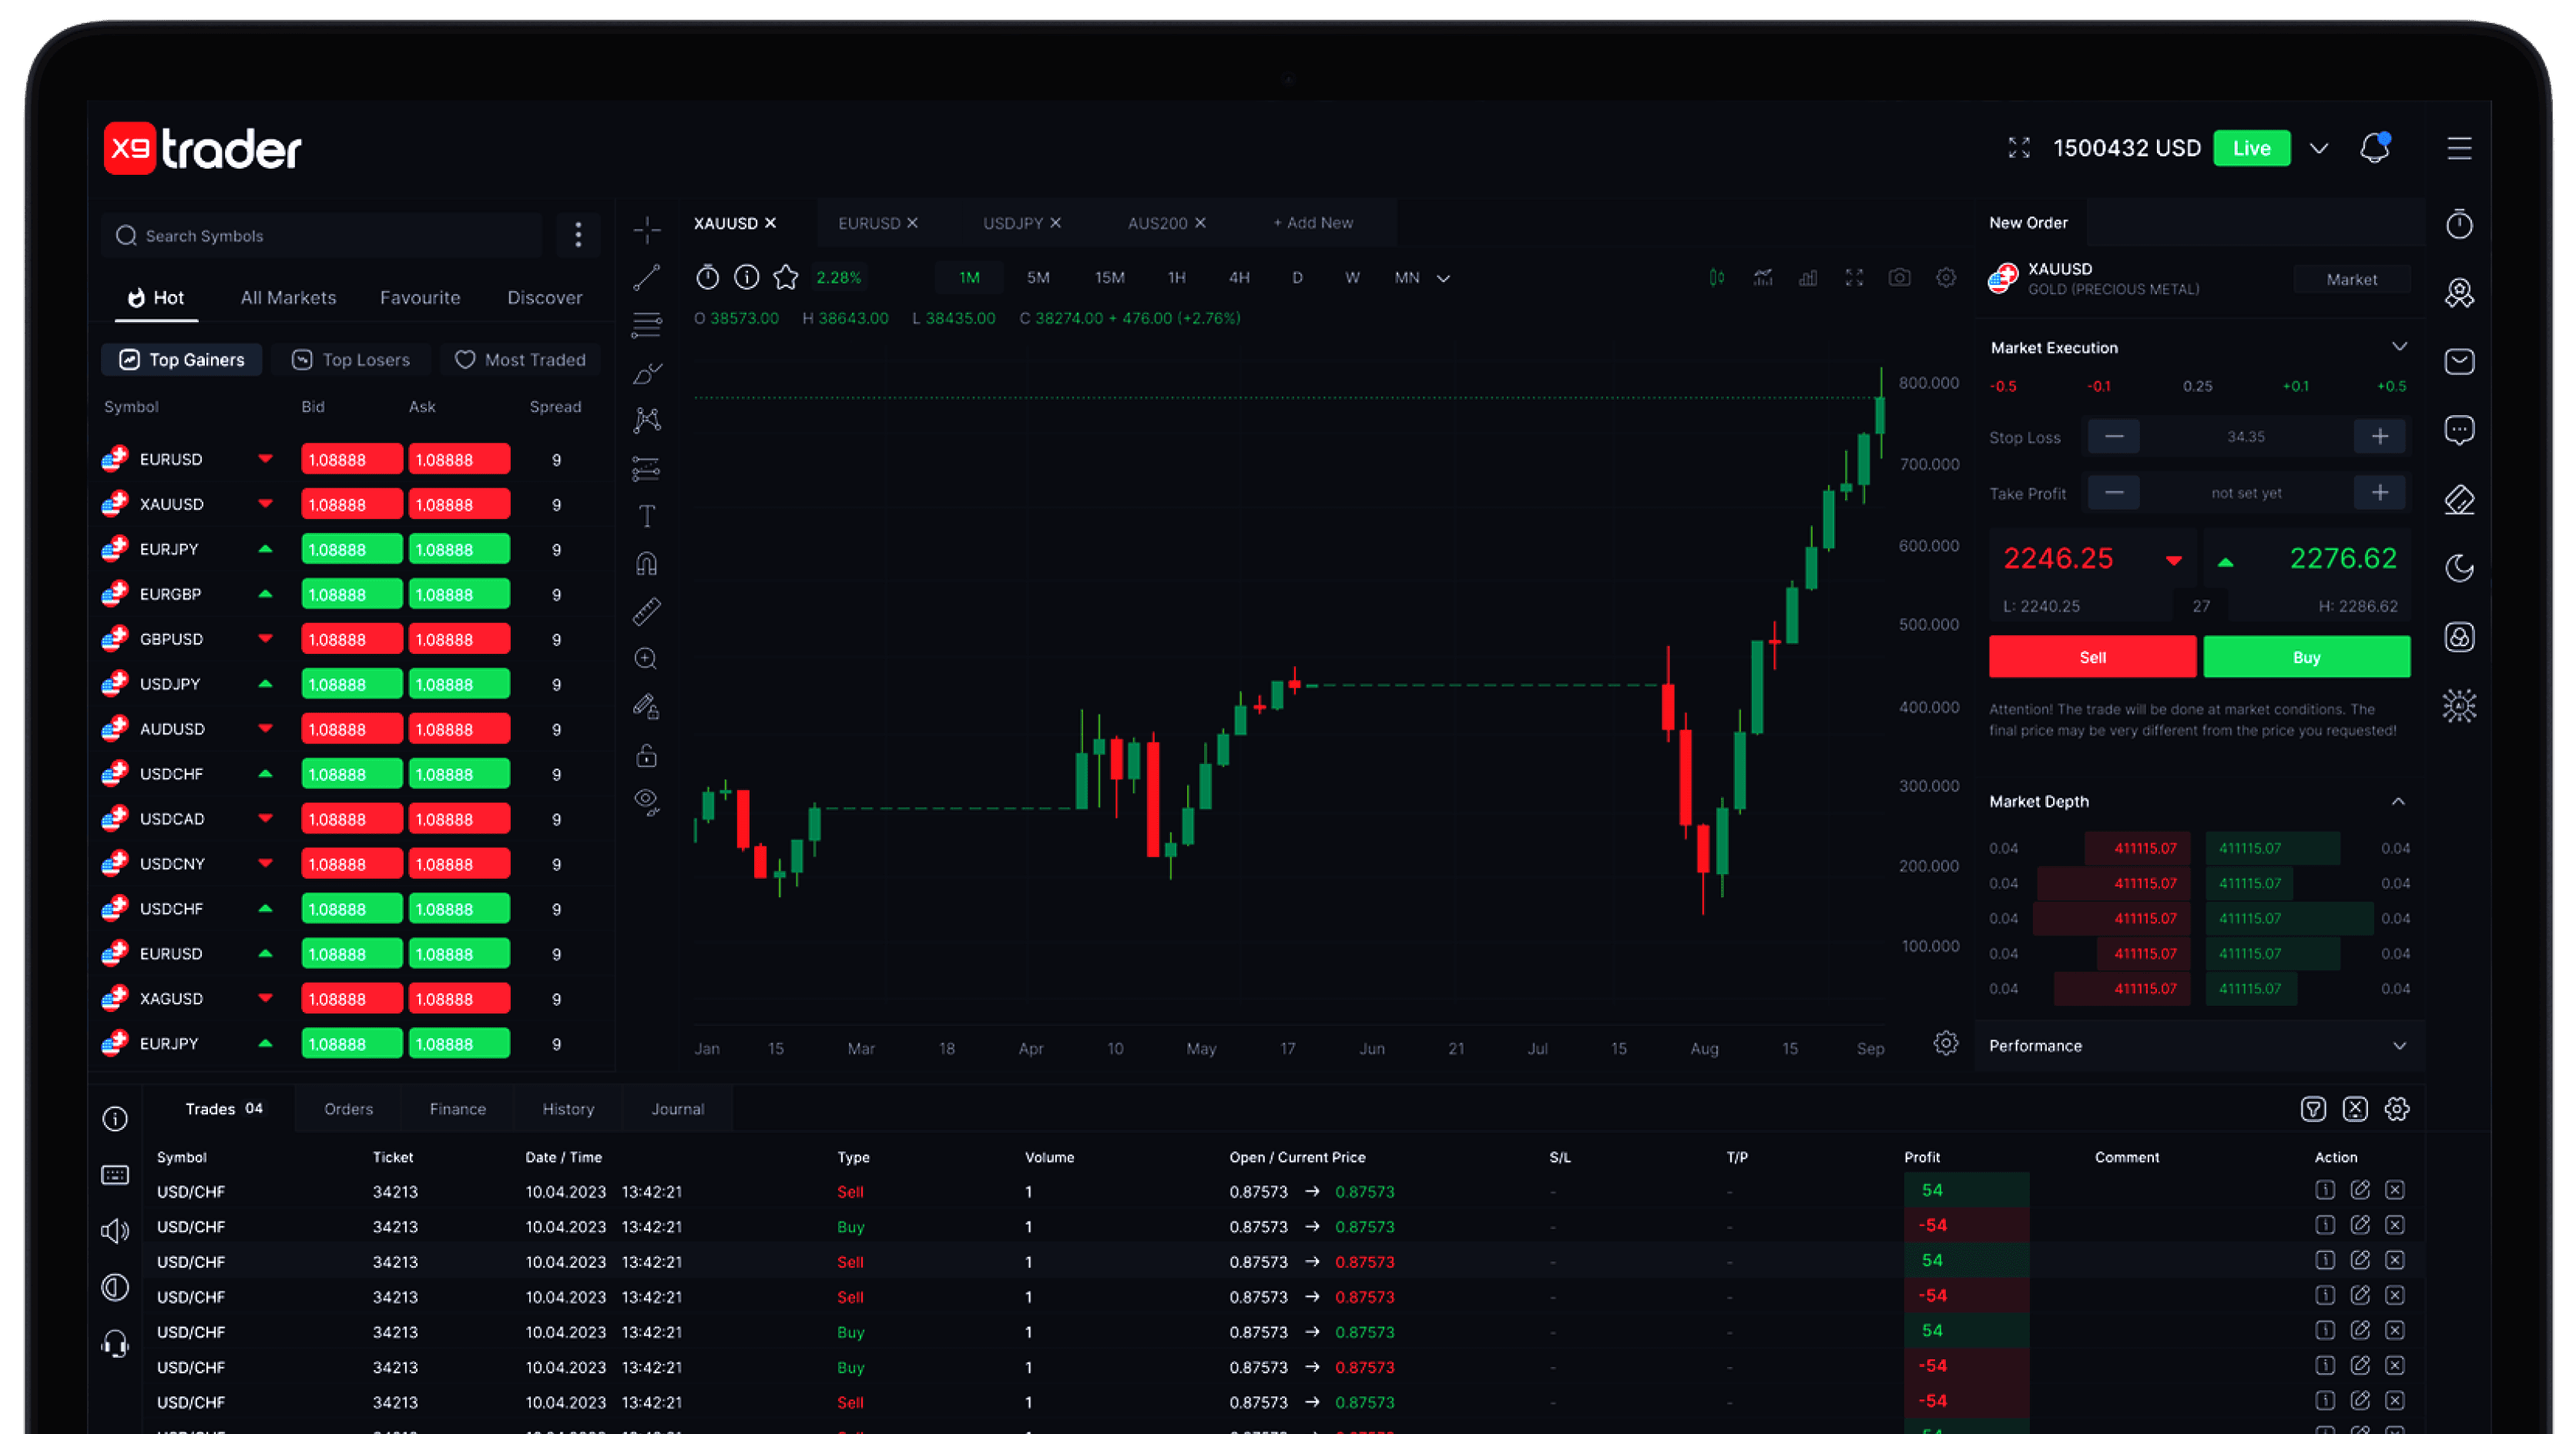
Task: Click the chart screenshot camera icon
Action: coord(1899,278)
